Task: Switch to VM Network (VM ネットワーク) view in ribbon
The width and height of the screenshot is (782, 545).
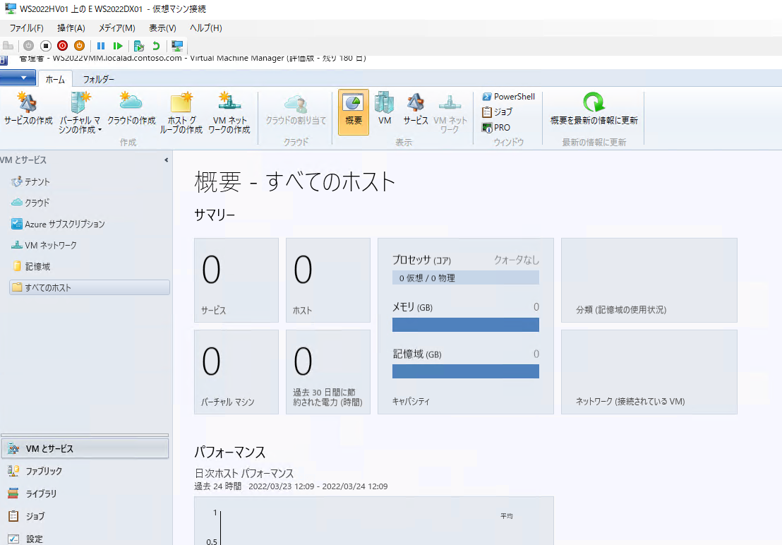Action: [x=450, y=113]
